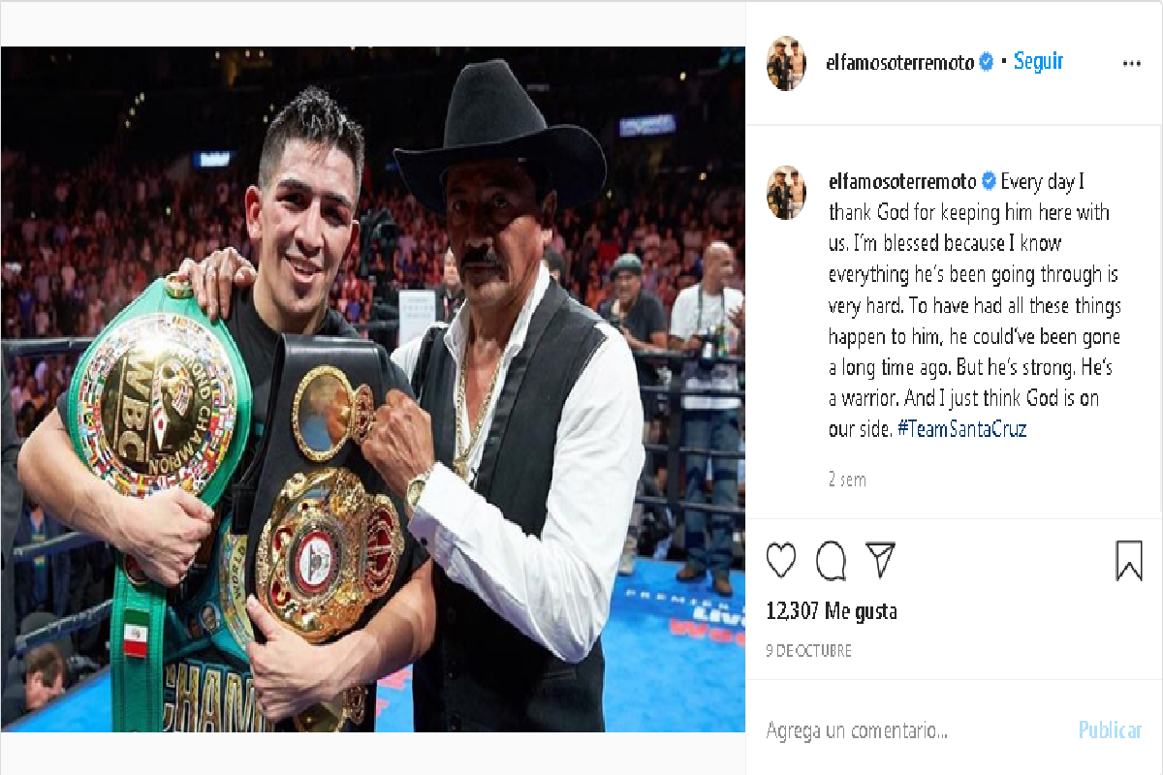Open elfamosoterremoto username in caption

click(903, 181)
